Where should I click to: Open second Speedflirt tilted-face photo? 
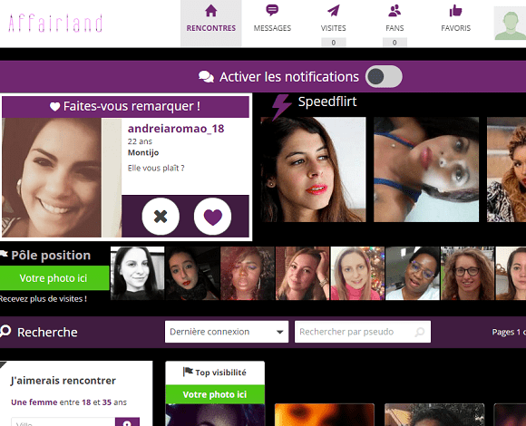(x=426, y=169)
